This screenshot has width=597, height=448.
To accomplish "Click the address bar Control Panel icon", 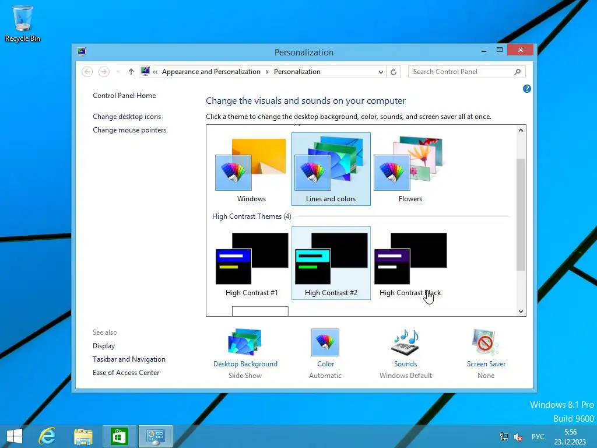I will pos(145,71).
